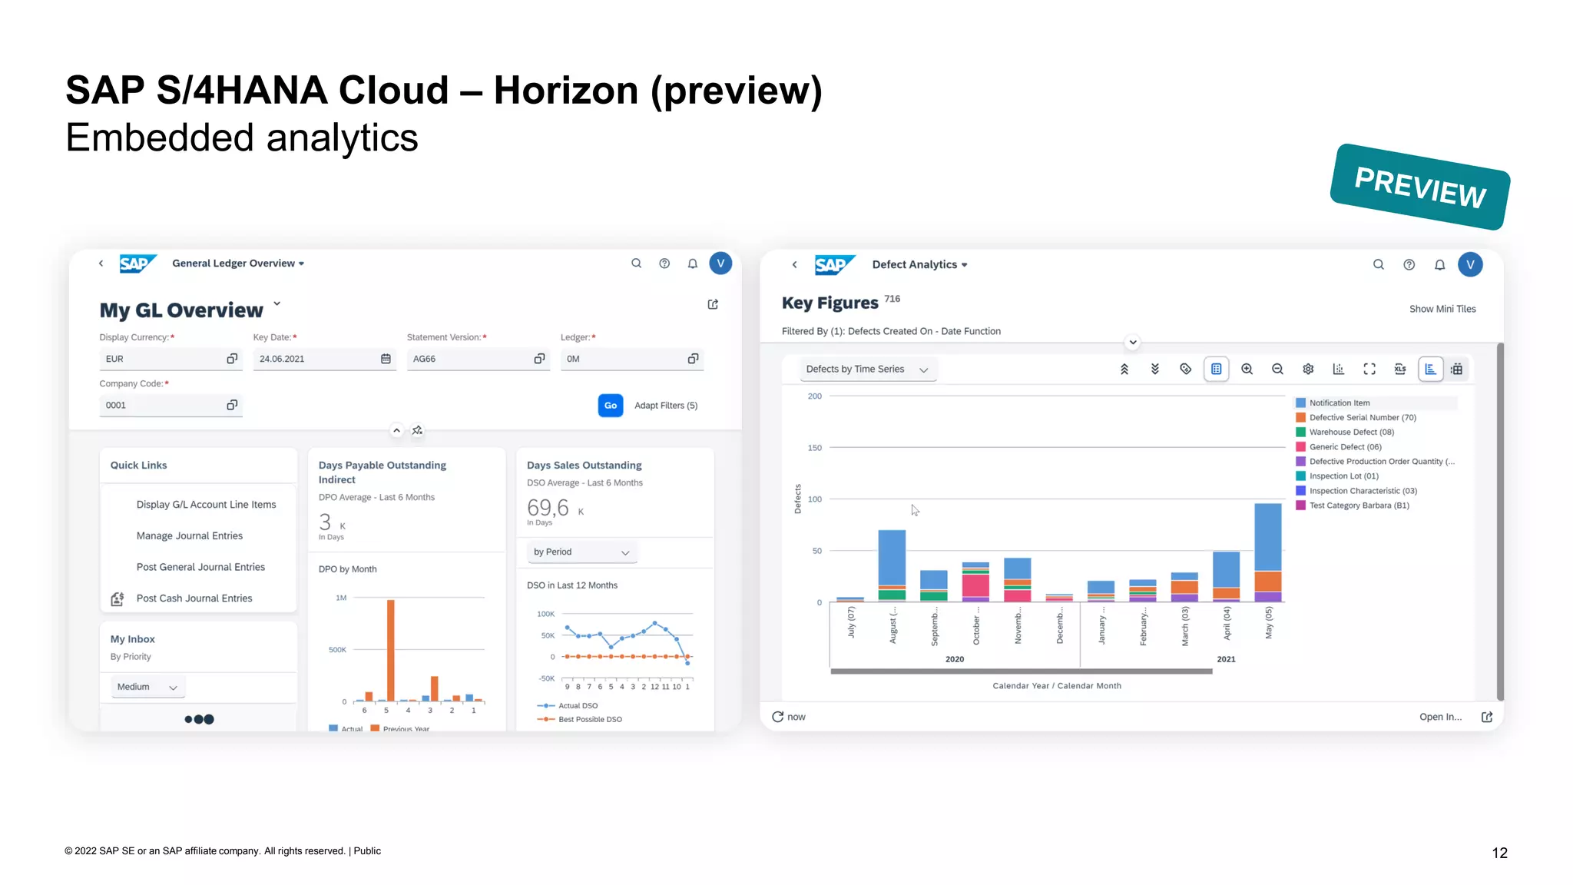Image resolution: width=1573 pixels, height=885 pixels.
Task: Click Post Cash Journal Entries icon
Action: [118, 598]
